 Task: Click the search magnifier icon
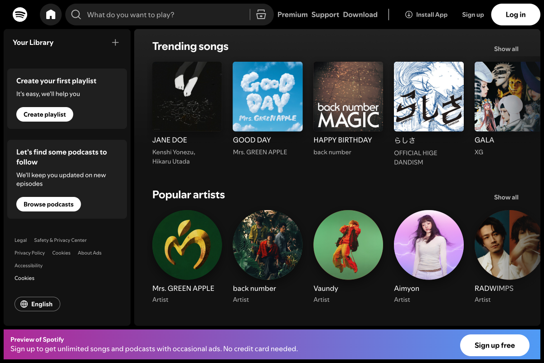click(x=77, y=15)
